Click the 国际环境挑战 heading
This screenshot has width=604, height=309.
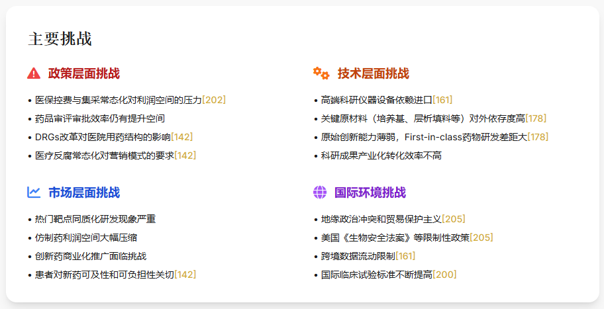pyautogui.click(x=370, y=192)
